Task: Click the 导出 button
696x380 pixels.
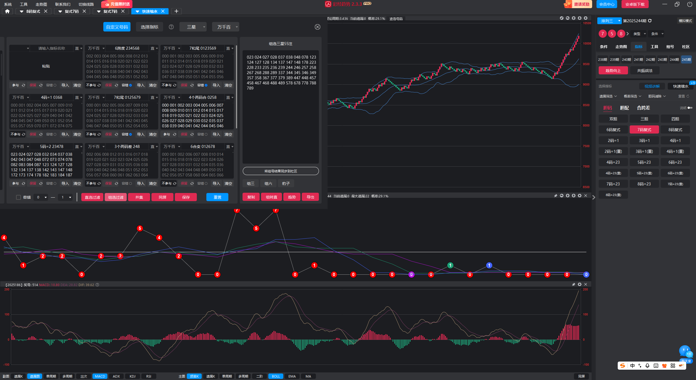Action: [x=310, y=197]
